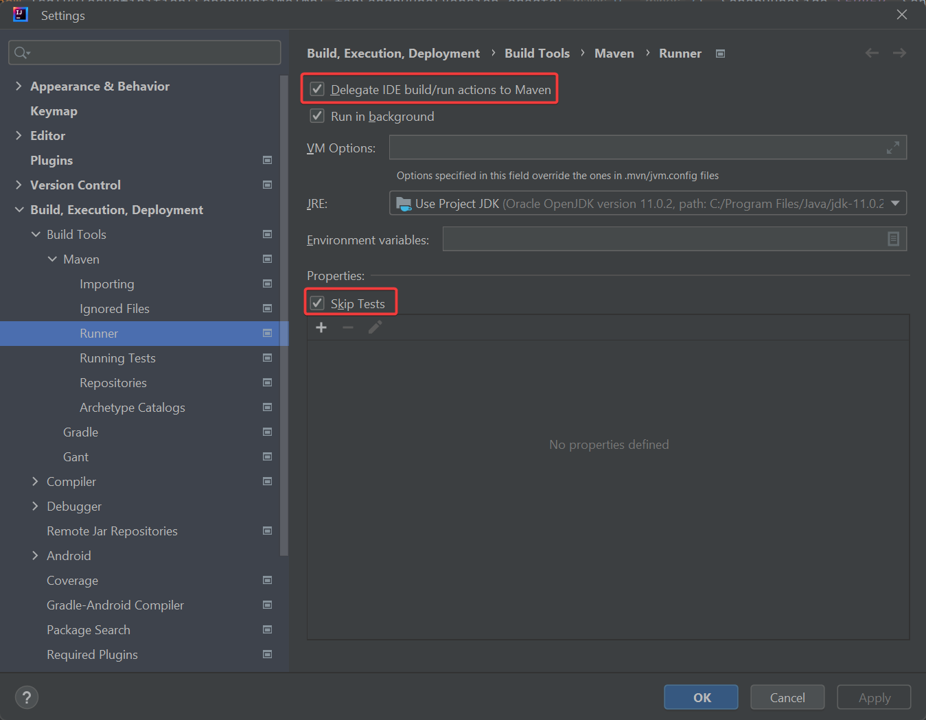Open environment variables editor icon

893,239
